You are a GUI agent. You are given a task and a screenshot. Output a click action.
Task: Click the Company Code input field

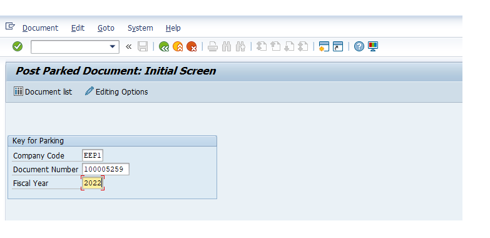[x=93, y=155]
